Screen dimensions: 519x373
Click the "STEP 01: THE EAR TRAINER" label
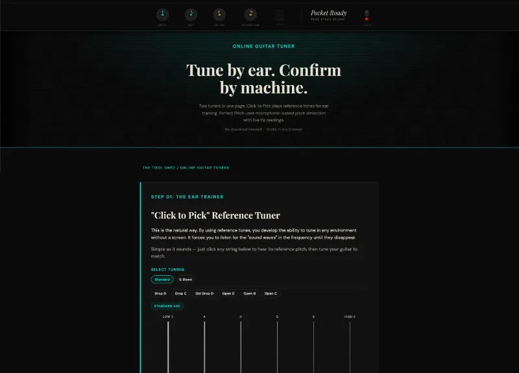click(x=187, y=197)
